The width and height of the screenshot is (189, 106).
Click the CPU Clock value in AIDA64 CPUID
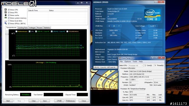(x=113, y=30)
